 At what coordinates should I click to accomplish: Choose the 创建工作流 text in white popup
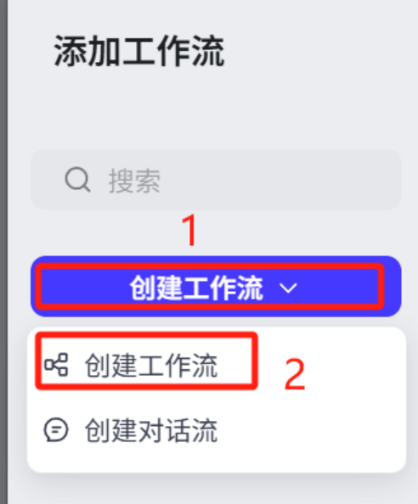coord(151,366)
